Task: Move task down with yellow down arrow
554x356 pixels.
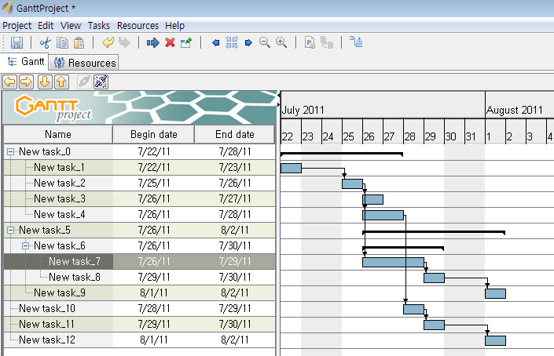Action: tap(45, 82)
